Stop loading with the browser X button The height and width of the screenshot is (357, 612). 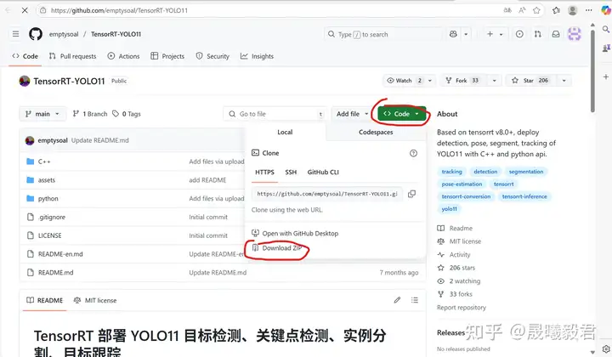click(25, 10)
